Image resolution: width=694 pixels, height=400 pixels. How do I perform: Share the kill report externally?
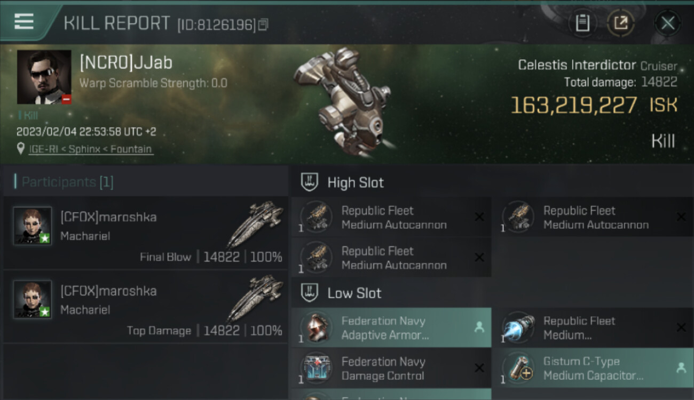(621, 23)
